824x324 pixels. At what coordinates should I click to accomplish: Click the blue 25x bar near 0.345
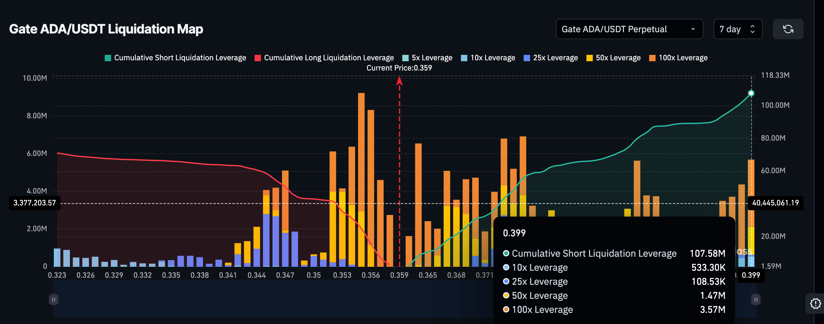(x=266, y=239)
